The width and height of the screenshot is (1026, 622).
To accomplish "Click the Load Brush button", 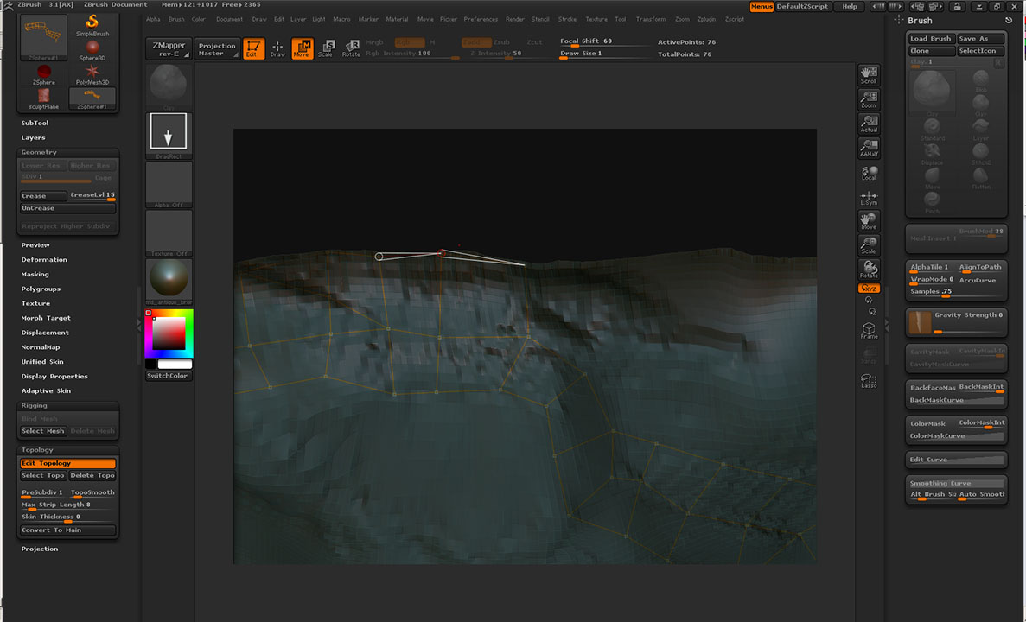I will [931, 39].
